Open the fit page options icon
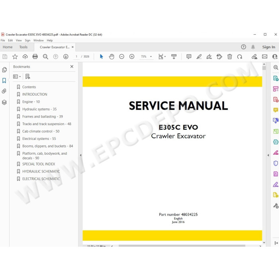 (162, 57)
